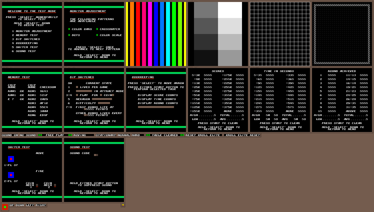The width and height of the screenshot is (374, 212).
Task: Click the cyan color bar
Action: 168,34
